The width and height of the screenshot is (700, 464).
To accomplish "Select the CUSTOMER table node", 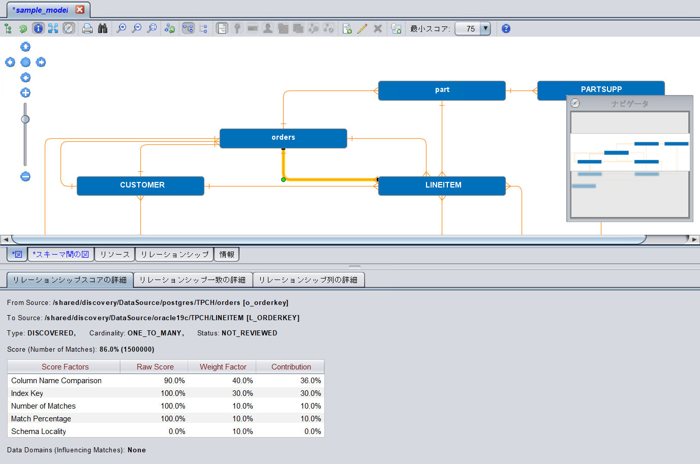I will [140, 186].
